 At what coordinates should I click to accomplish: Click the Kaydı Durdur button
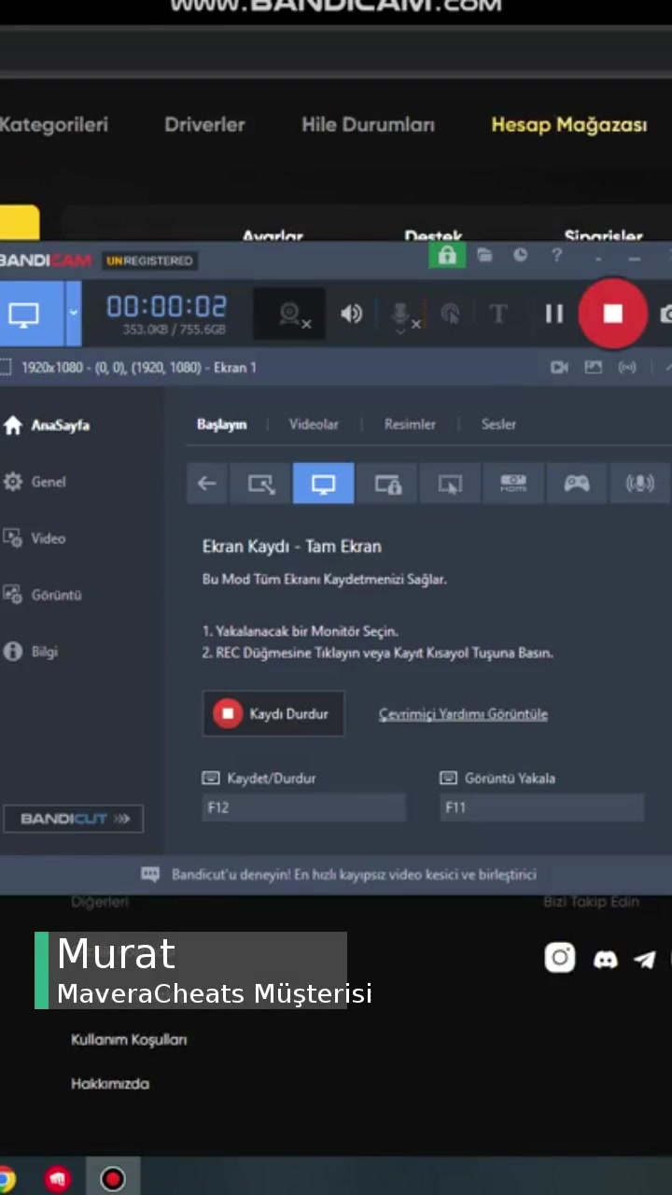pyautogui.click(x=273, y=714)
